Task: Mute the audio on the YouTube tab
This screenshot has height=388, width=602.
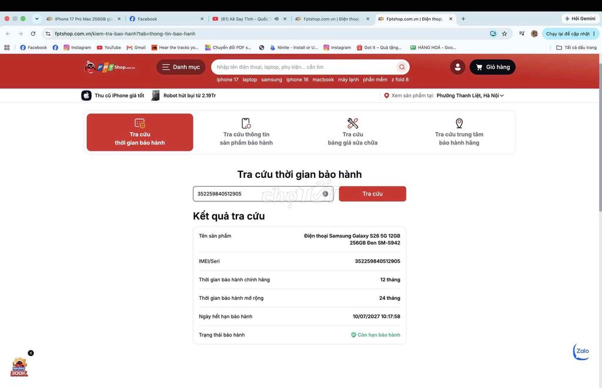Action: pyautogui.click(x=276, y=19)
